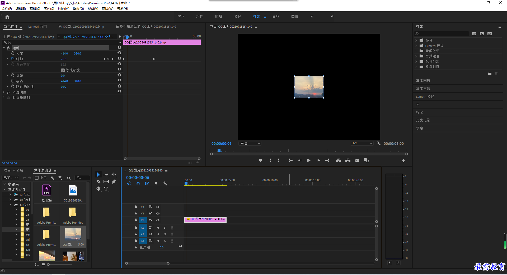Open the 信息 panel

point(420,128)
